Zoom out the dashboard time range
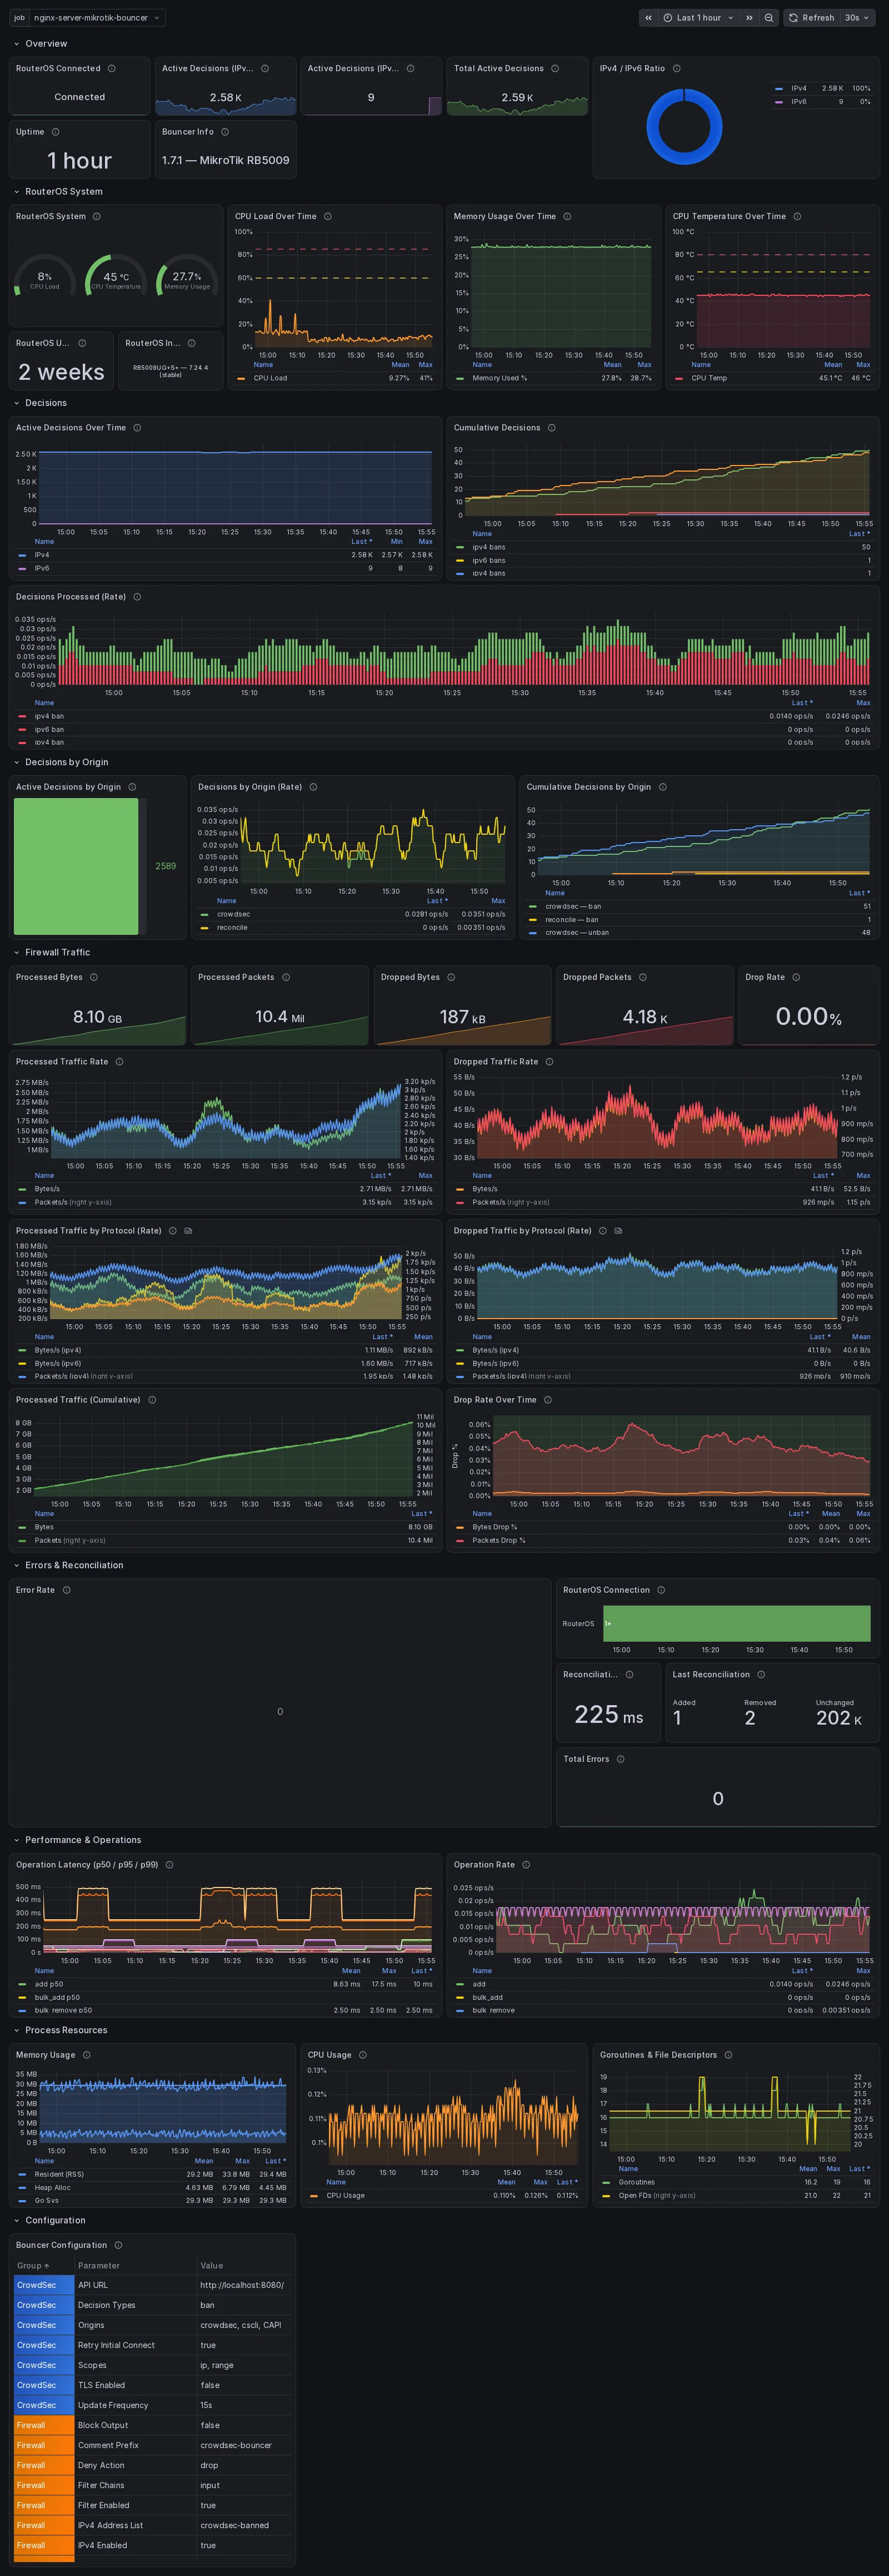This screenshot has height=2576, width=889. [768, 18]
